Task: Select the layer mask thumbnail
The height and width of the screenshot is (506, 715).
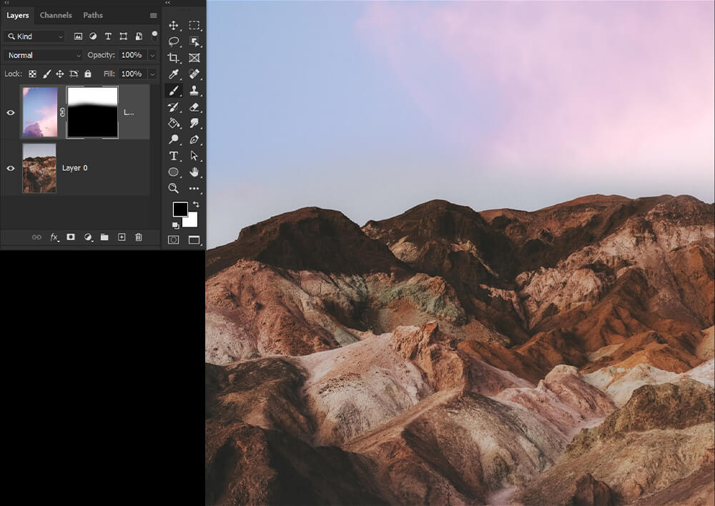Action: point(92,112)
